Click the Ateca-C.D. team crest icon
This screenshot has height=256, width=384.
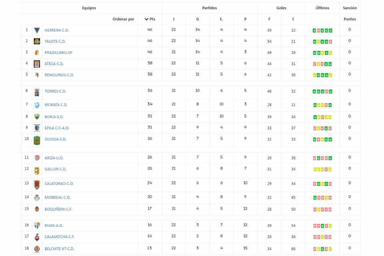click(37, 64)
